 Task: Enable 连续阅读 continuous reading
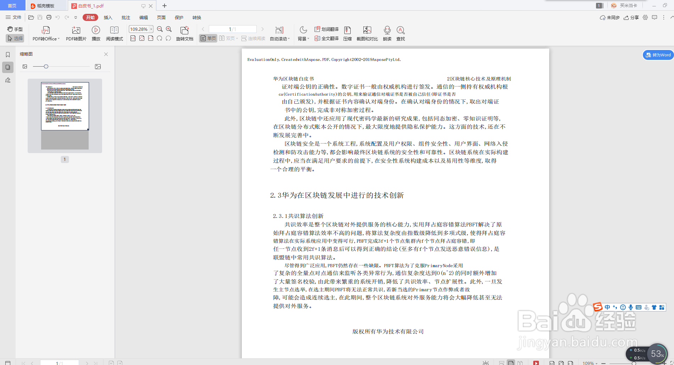253,38
